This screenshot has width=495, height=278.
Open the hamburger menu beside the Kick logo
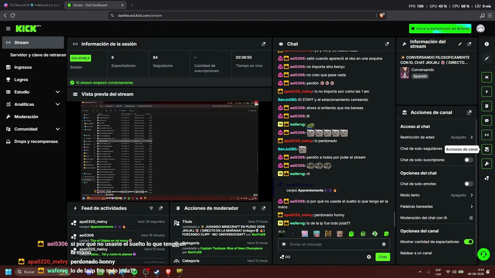tap(8, 29)
